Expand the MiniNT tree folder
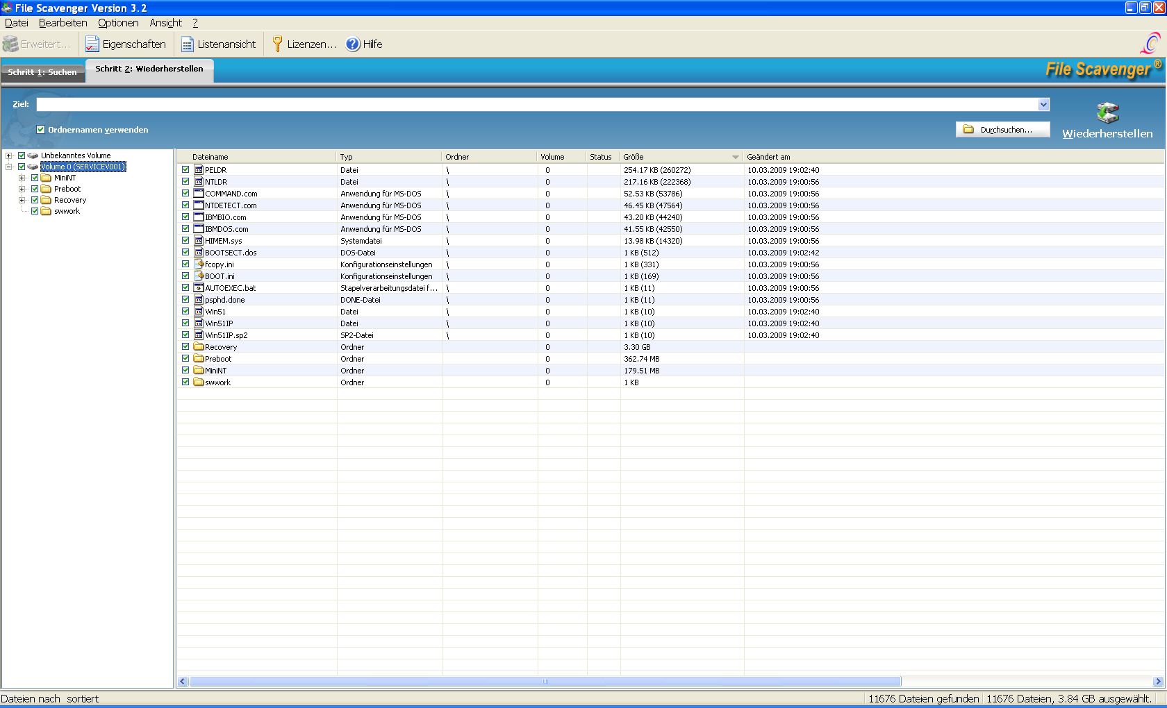 [x=22, y=178]
